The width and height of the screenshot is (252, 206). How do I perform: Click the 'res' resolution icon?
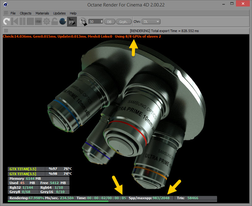click(38, 22)
